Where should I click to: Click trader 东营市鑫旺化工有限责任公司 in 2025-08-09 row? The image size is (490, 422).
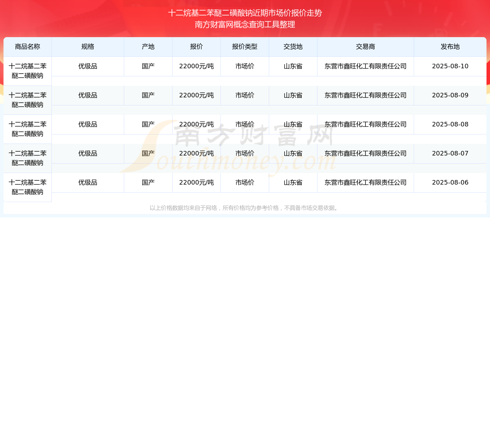coord(366,95)
